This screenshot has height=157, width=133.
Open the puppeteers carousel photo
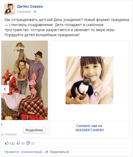pyautogui.click(x=25, y=80)
